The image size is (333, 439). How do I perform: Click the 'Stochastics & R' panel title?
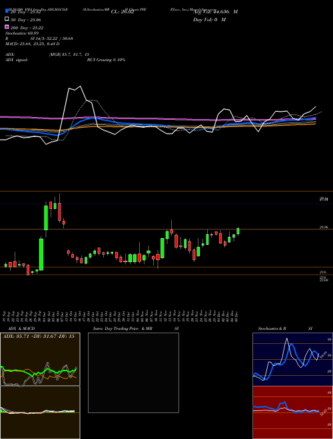[x=272, y=329]
